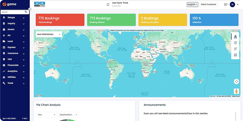Image resolution: width=243 pixels, height=121 pixels.
Task: Expand the Setups menu chevron
Action: tap(24, 18)
